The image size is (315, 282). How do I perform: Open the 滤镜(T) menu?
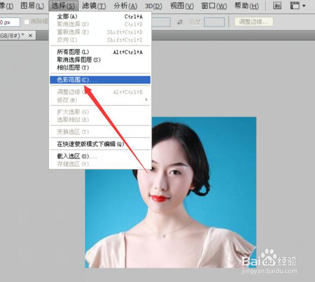pos(94,6)
